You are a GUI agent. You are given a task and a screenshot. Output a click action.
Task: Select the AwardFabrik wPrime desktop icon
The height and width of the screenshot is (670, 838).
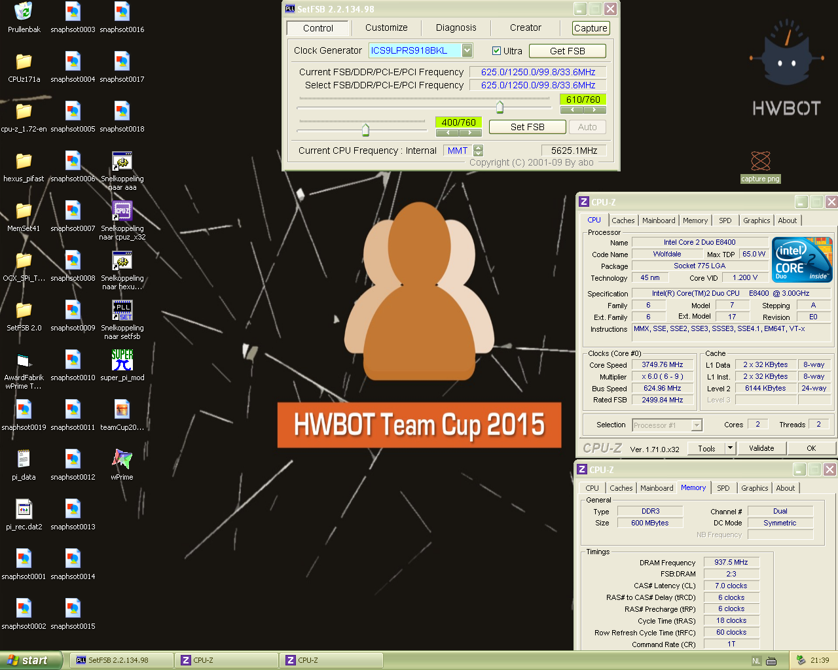(x=24, y=370)
